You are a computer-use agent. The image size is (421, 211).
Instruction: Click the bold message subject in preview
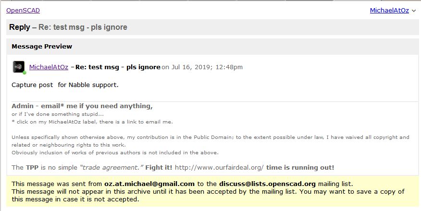[x=118, y=67]
